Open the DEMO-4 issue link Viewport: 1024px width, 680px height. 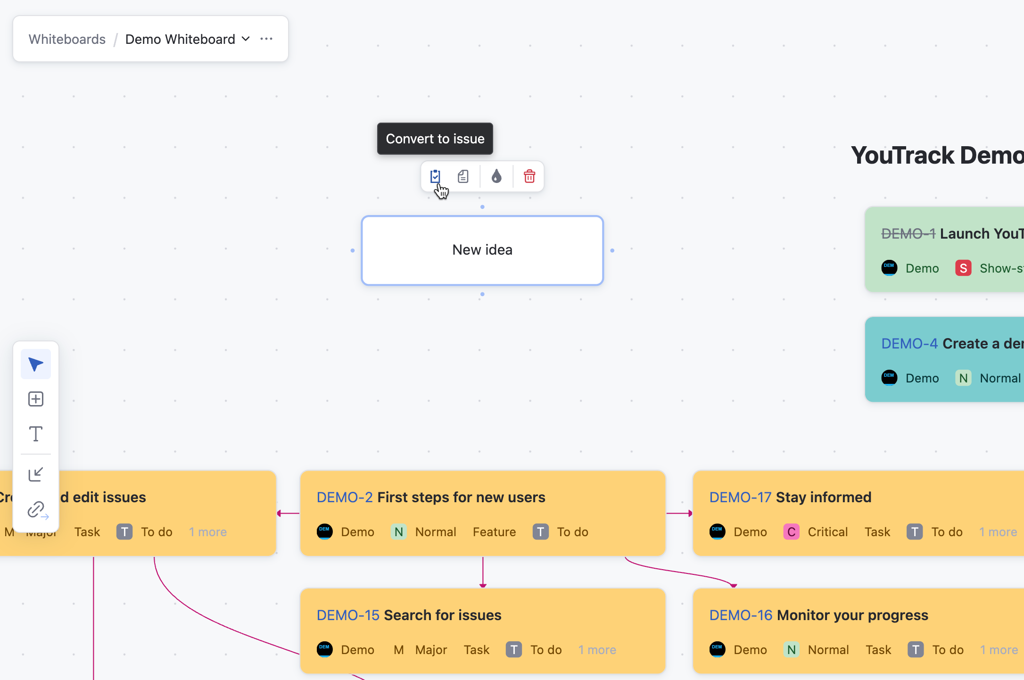(x=909, y=343)
